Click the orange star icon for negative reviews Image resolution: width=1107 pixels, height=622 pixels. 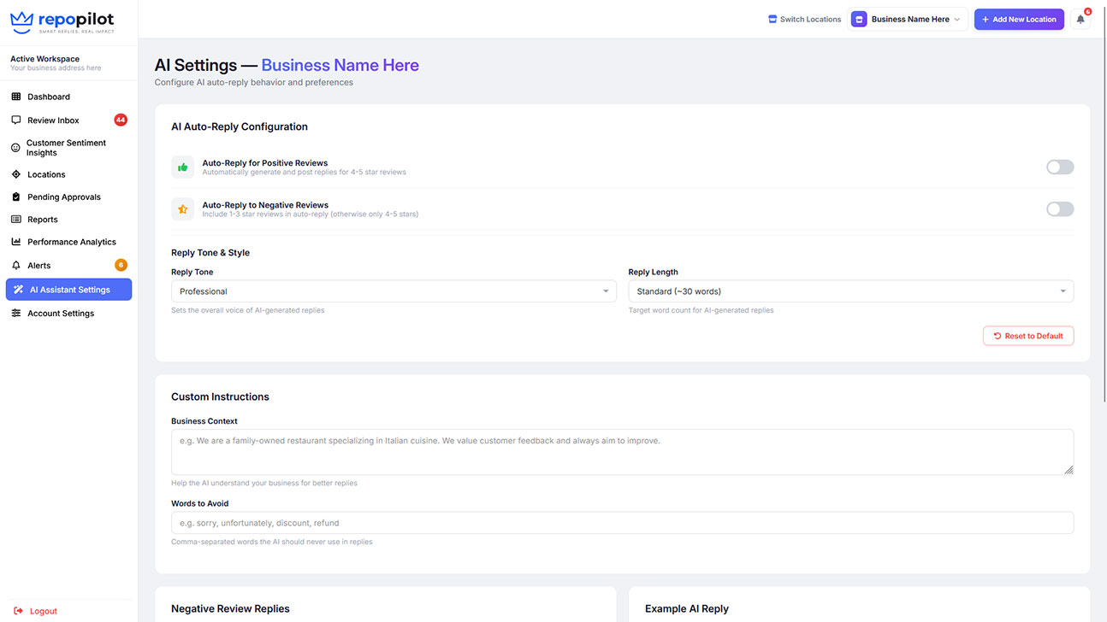(183, 209)
